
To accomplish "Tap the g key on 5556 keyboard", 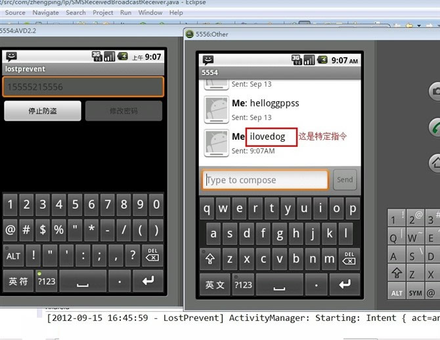I will coord(280,234).
